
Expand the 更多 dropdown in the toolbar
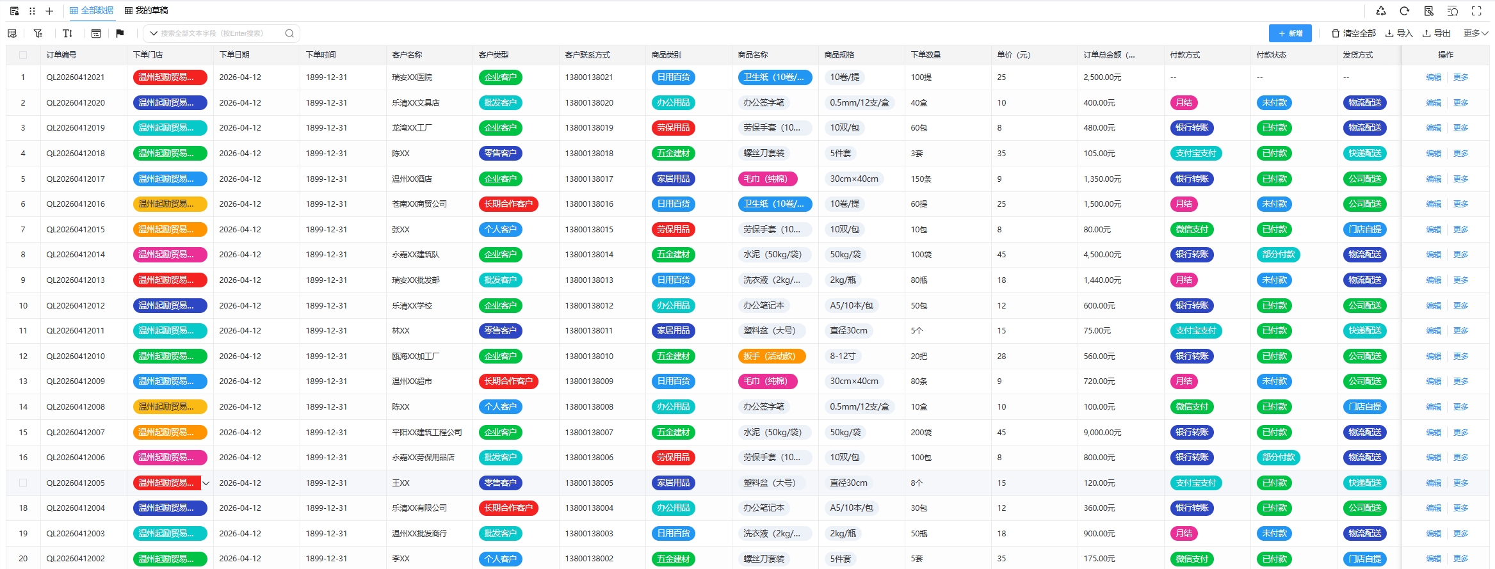[x=1475, y=33]
